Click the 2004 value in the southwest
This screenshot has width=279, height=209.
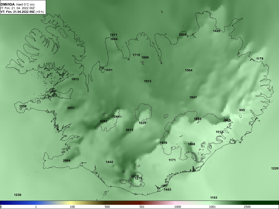click(67, 161)
